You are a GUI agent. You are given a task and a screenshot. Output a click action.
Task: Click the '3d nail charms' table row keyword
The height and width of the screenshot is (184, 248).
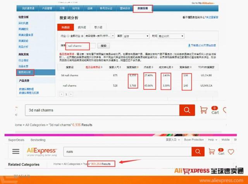70,75
